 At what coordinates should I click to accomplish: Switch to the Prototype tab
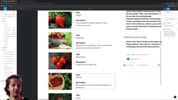[x=168, y=12]
